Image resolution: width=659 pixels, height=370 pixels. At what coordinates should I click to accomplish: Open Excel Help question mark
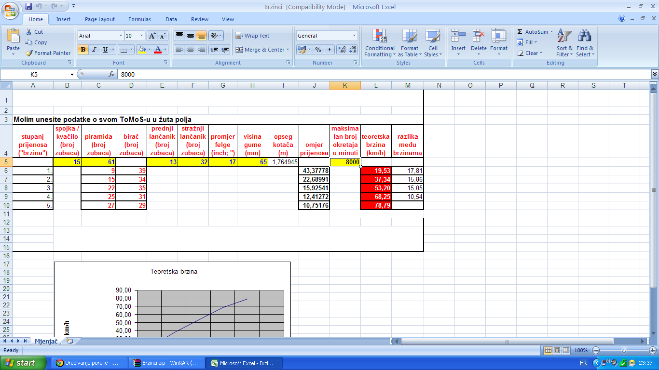(622, 19)
